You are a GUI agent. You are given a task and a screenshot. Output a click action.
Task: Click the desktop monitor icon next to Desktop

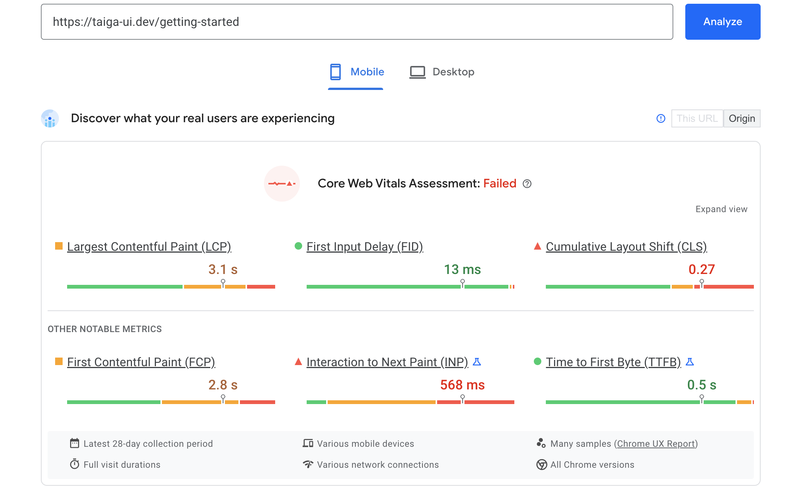click(x=417, y=72)
